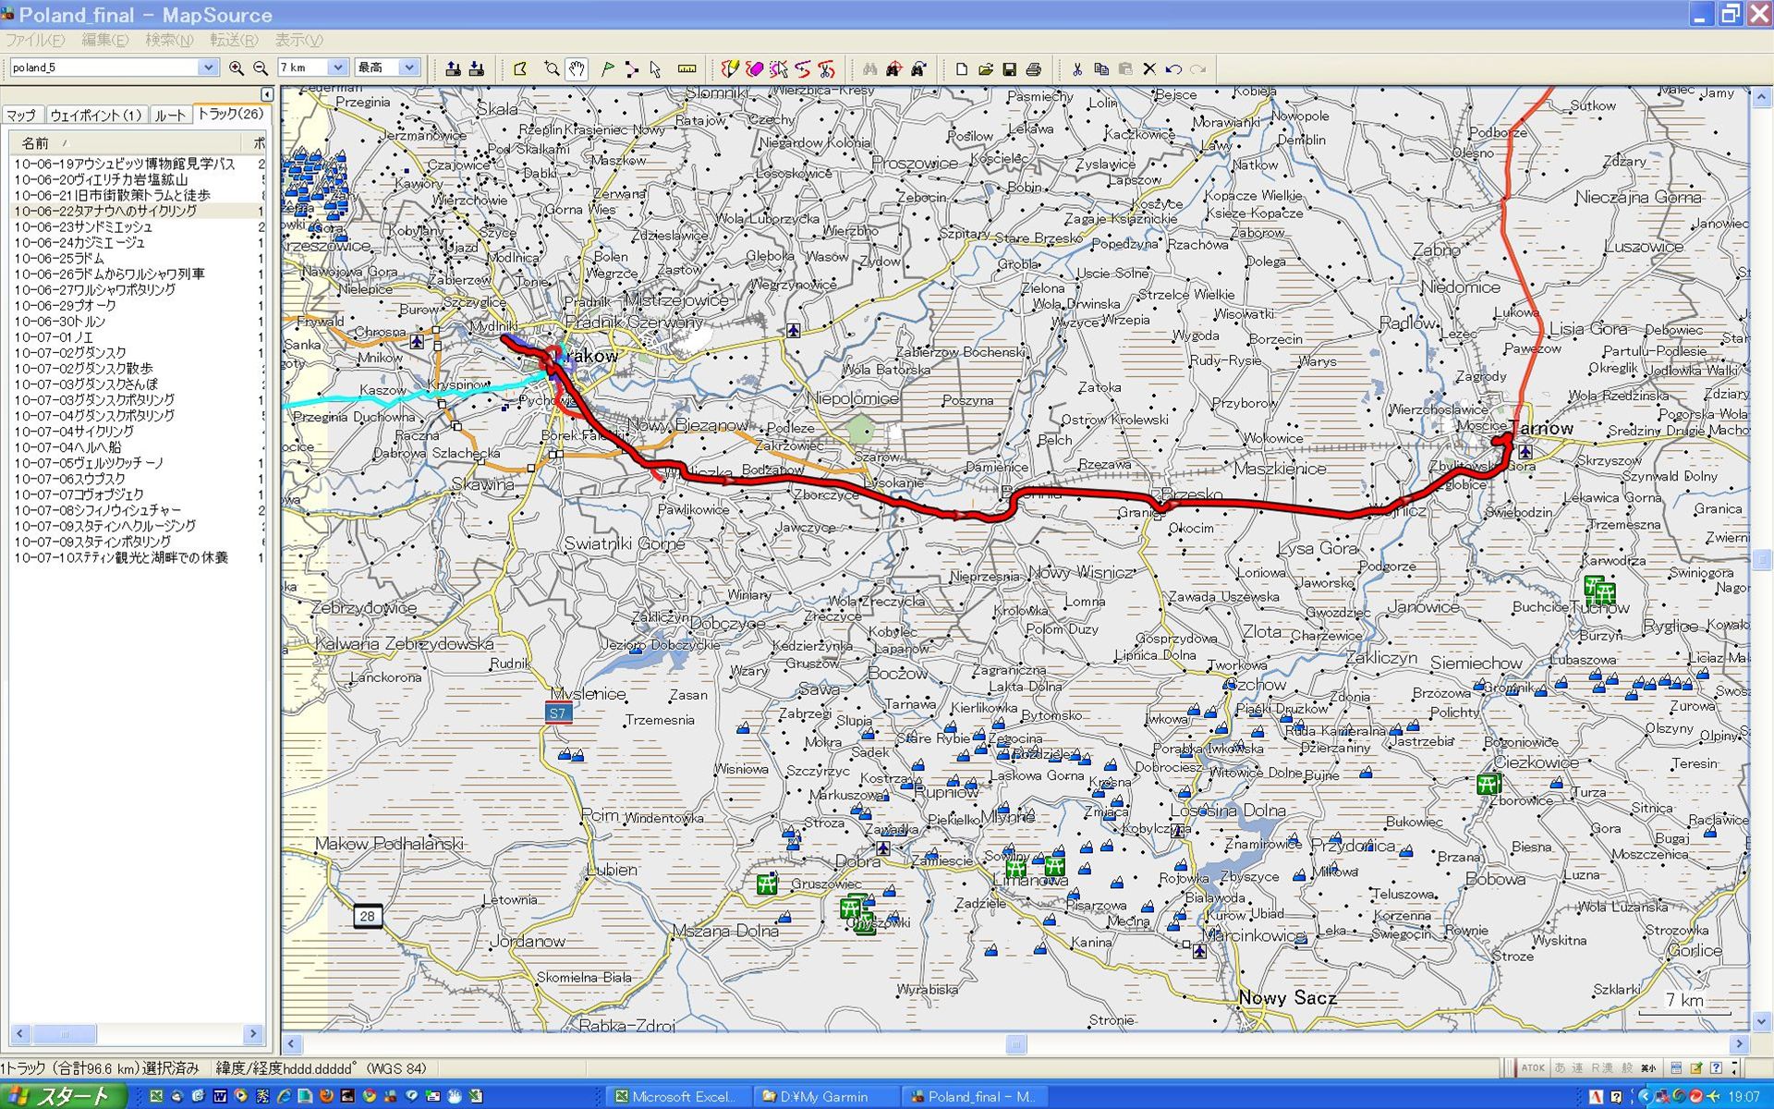The height and width of the screenshot is (1109, 1774).
Task: Select the hand pan tool
Action: coord(577,68)
